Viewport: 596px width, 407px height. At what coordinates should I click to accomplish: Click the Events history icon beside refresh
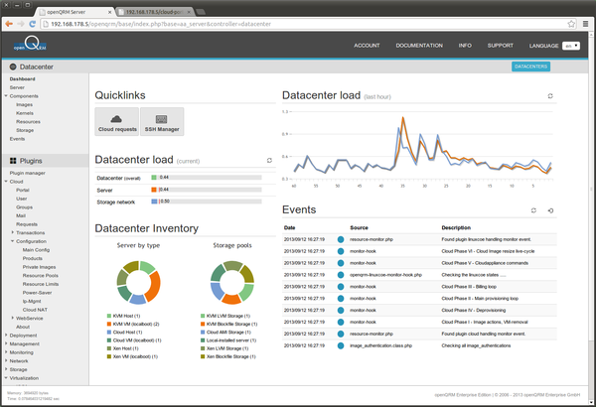[x=550, y=210]
